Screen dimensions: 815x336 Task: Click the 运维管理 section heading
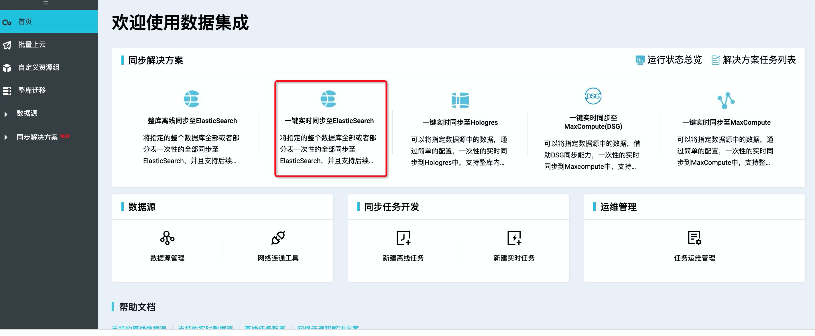pos(618,207)
